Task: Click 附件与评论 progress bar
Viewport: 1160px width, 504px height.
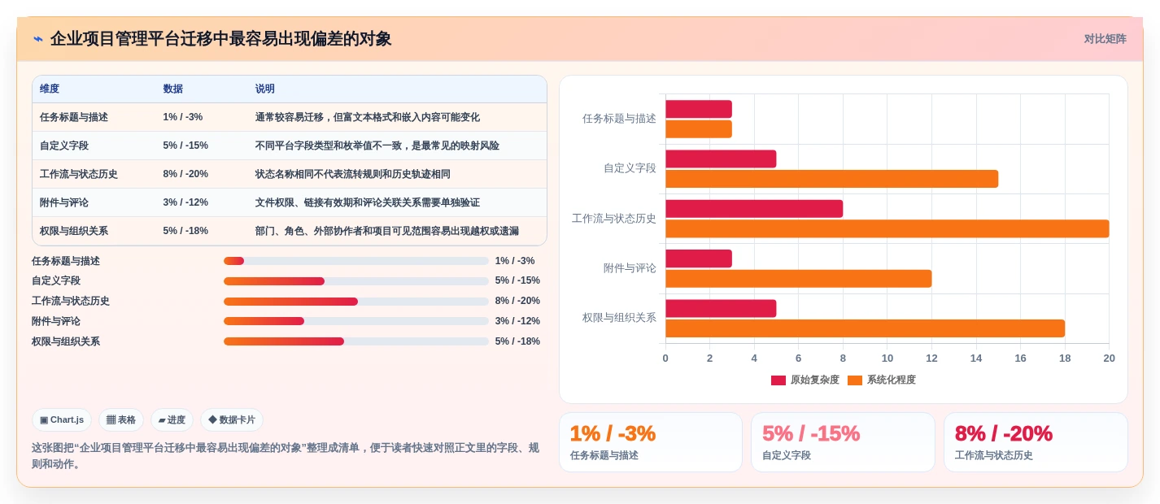Action: [356, 321]
